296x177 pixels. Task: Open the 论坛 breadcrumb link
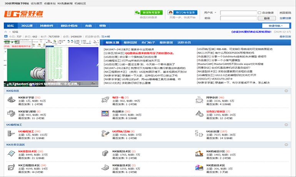(x=15, y=32)
